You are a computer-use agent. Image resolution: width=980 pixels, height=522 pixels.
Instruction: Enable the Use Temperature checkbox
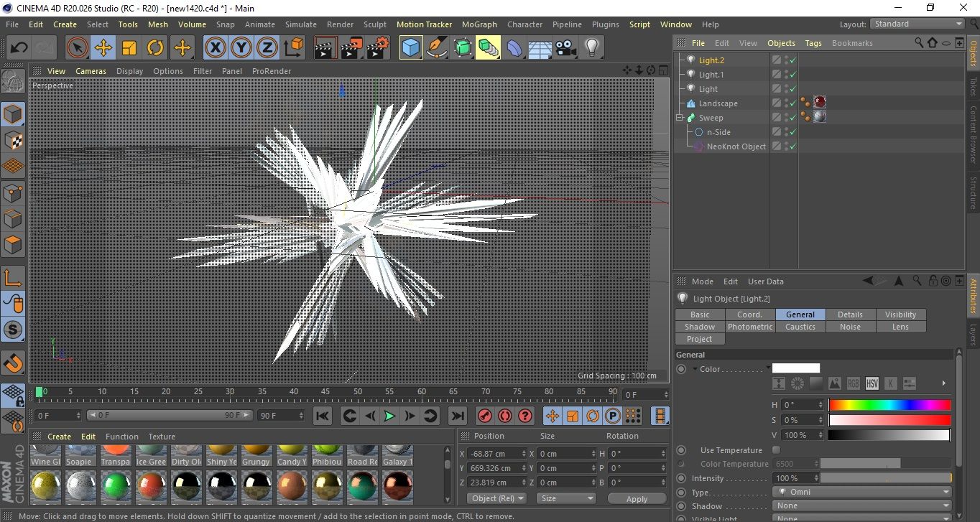coord(776,450)
